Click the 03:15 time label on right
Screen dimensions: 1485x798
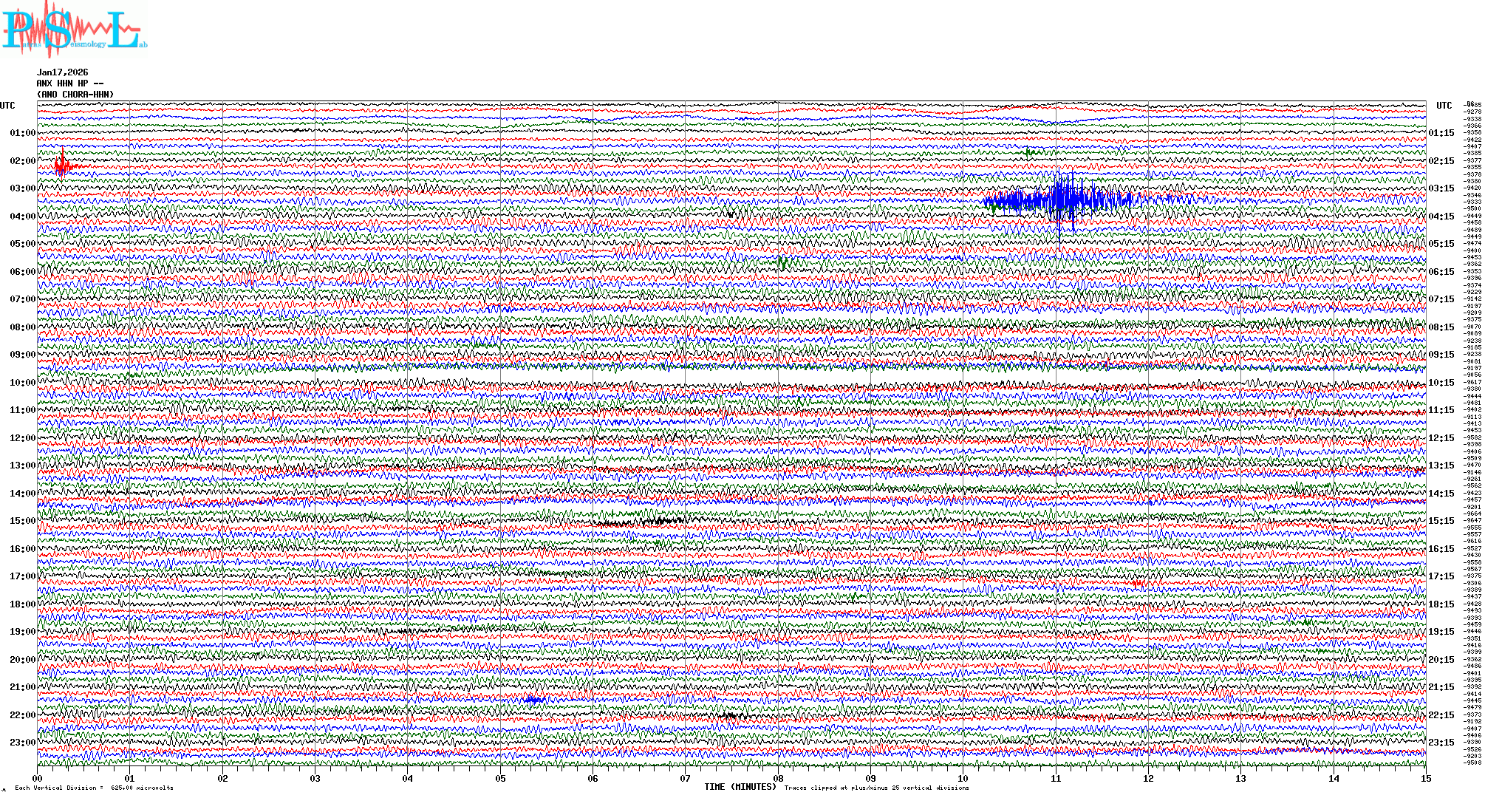(x=1441, y=188)
